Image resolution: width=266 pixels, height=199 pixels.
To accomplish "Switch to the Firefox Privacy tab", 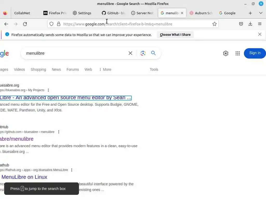I will pyautogui.click(x=55, y=13).
